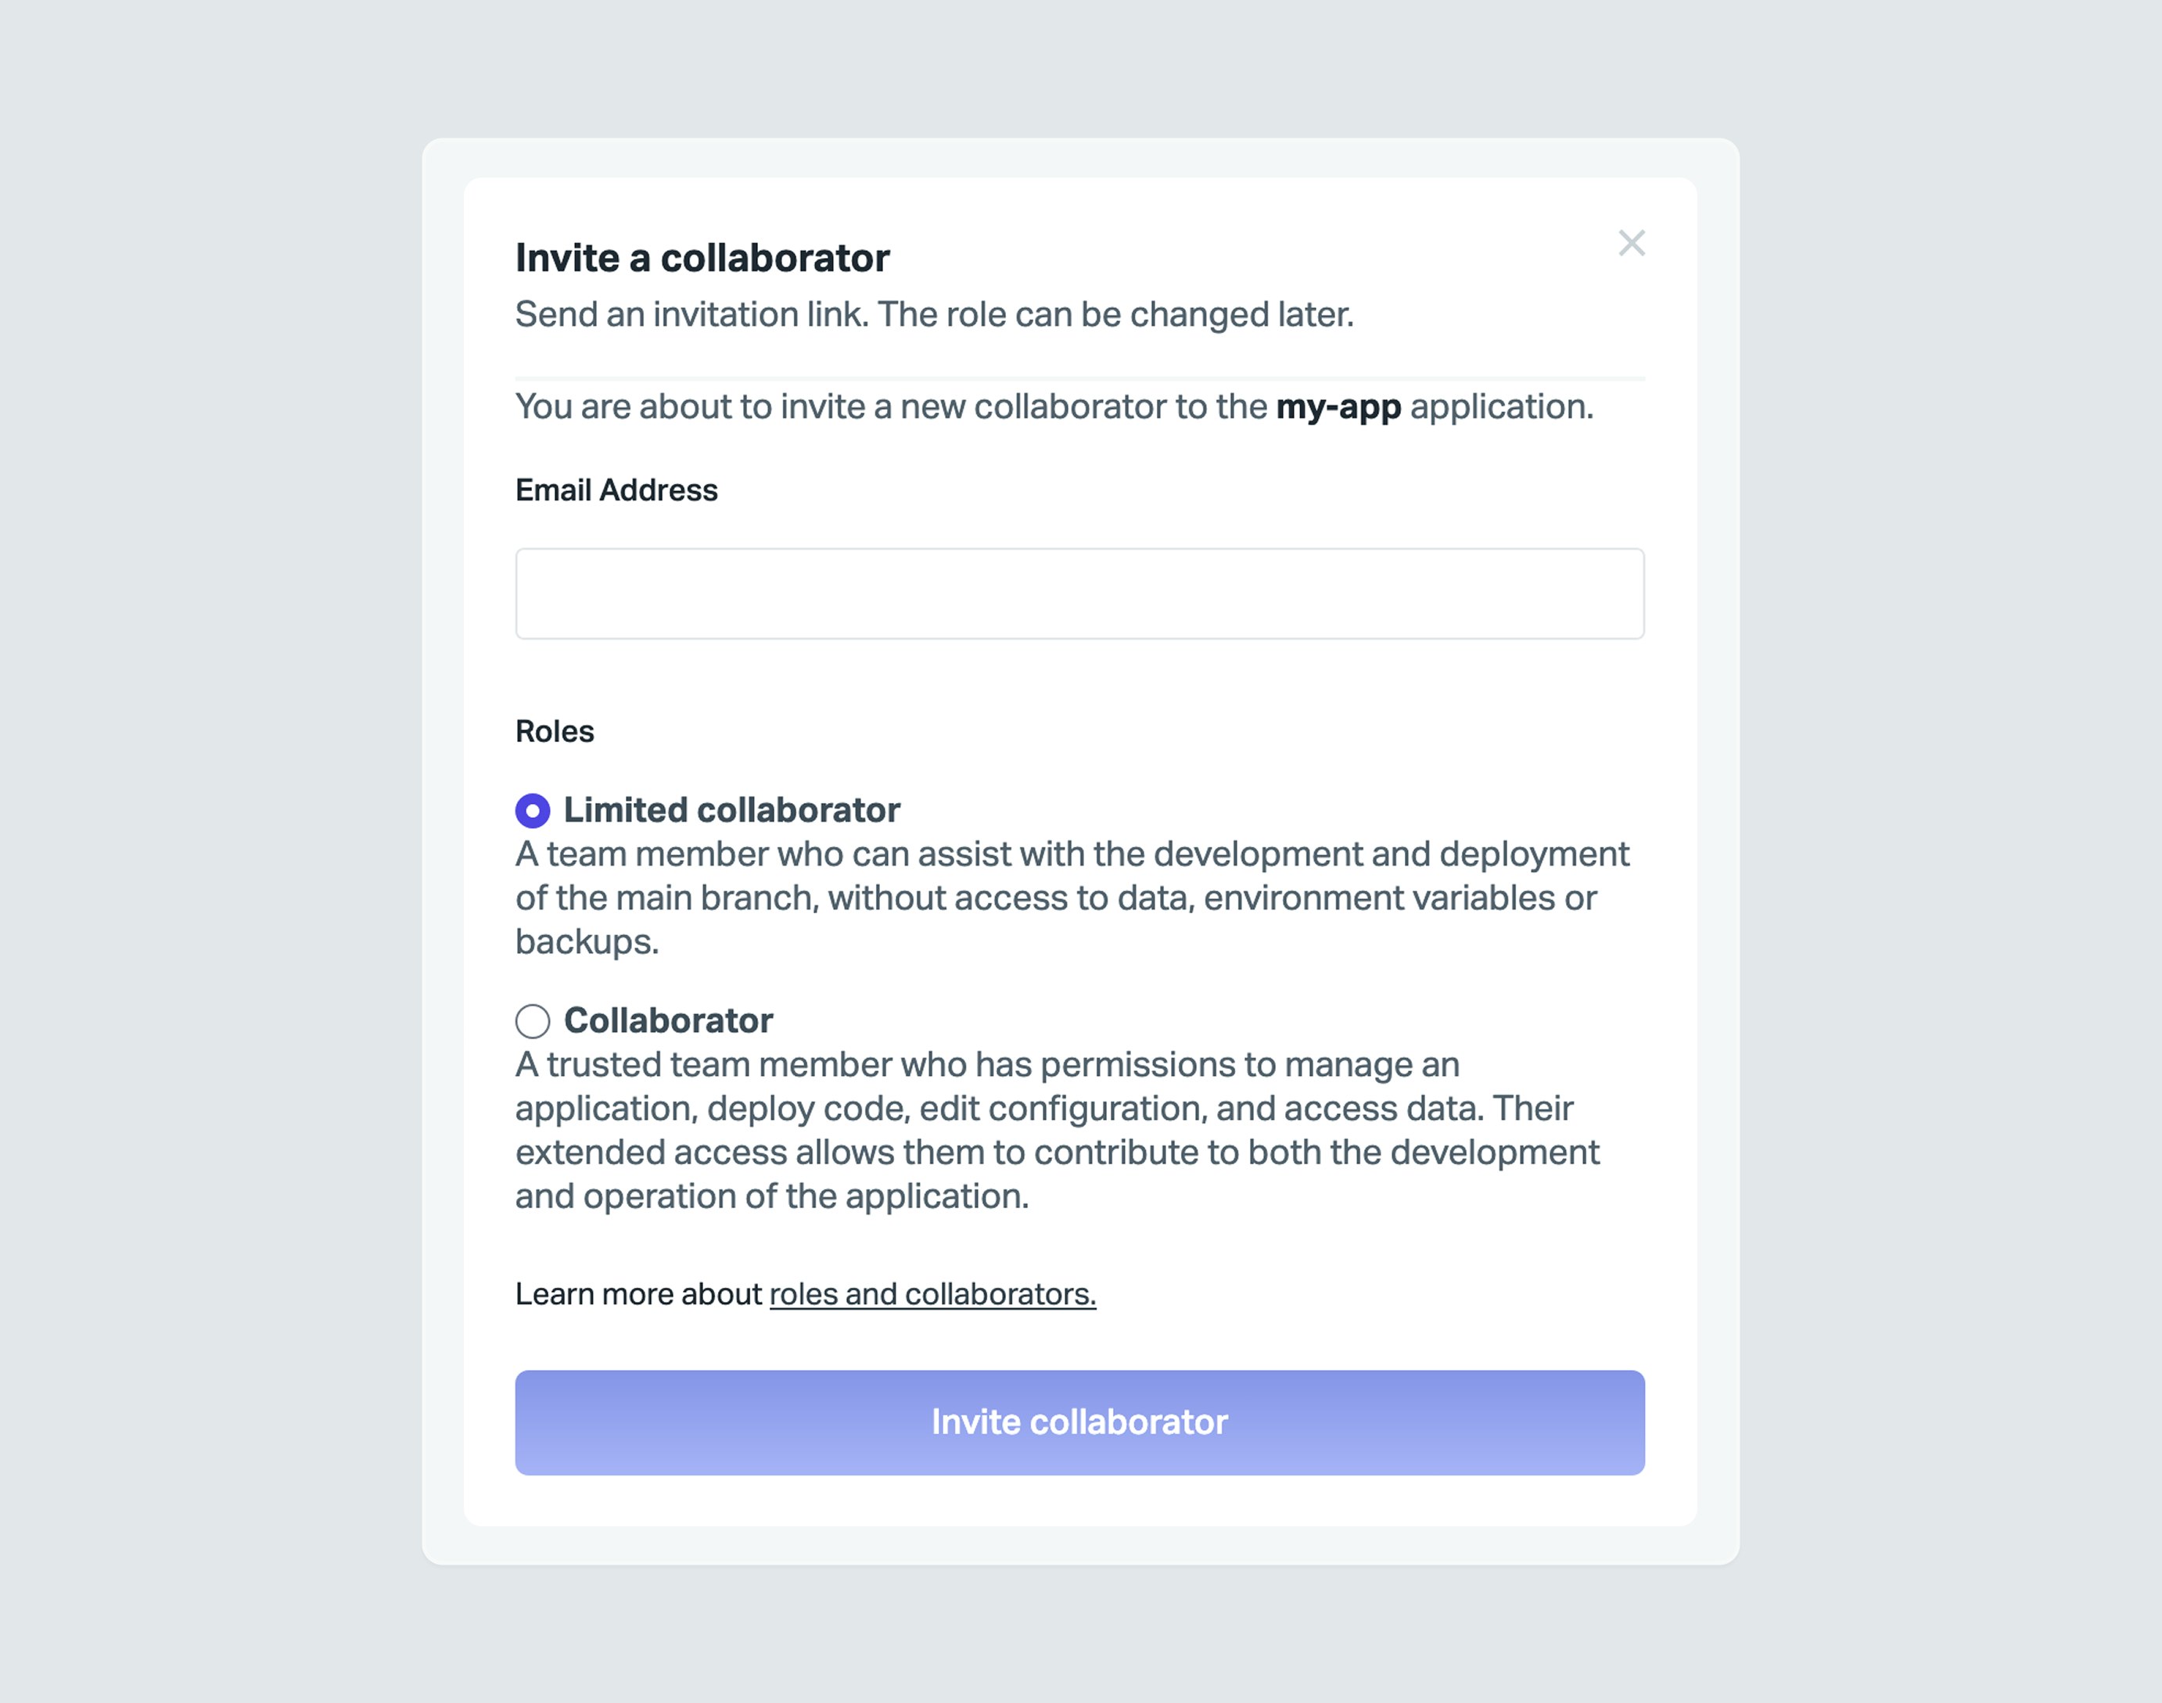Click the 'Learn more about' text
The width and height of the screenshot is (2162, 1703).
[638, 1294]
